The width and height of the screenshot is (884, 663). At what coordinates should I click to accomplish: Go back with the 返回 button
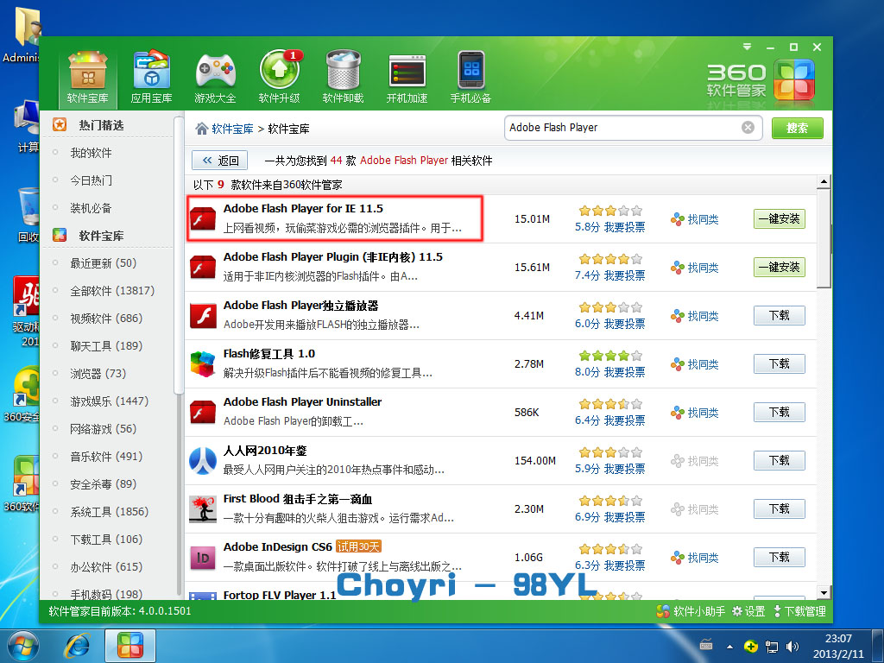point(220,161)
